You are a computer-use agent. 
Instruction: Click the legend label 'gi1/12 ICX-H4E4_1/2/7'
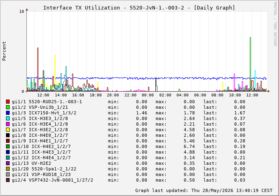click(x=41, y=158)
